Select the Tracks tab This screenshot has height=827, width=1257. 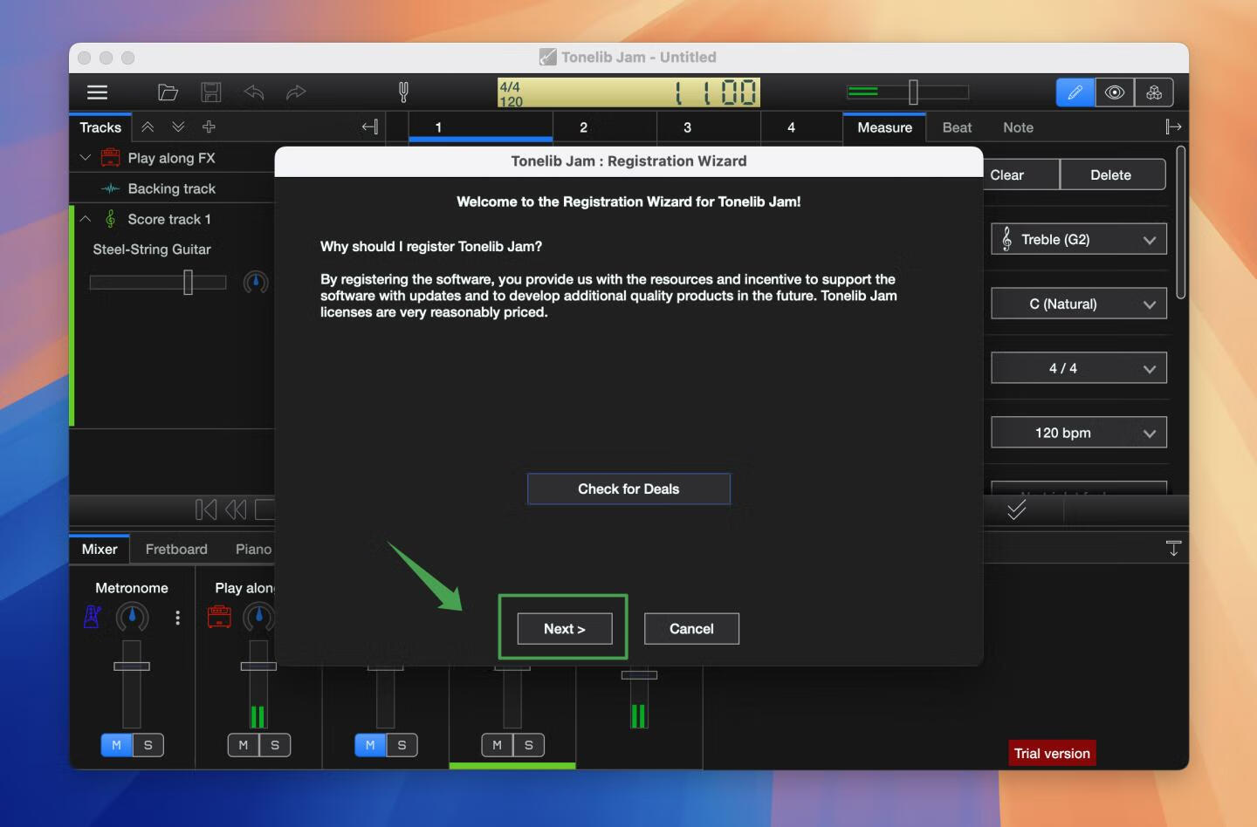click(x=100, y=127)
